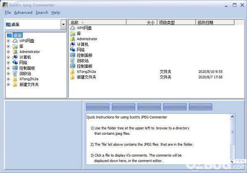The width and height of the screenshot is (247, 173).
Task: Expand the 网络 node in the tree
Action: 8,63
